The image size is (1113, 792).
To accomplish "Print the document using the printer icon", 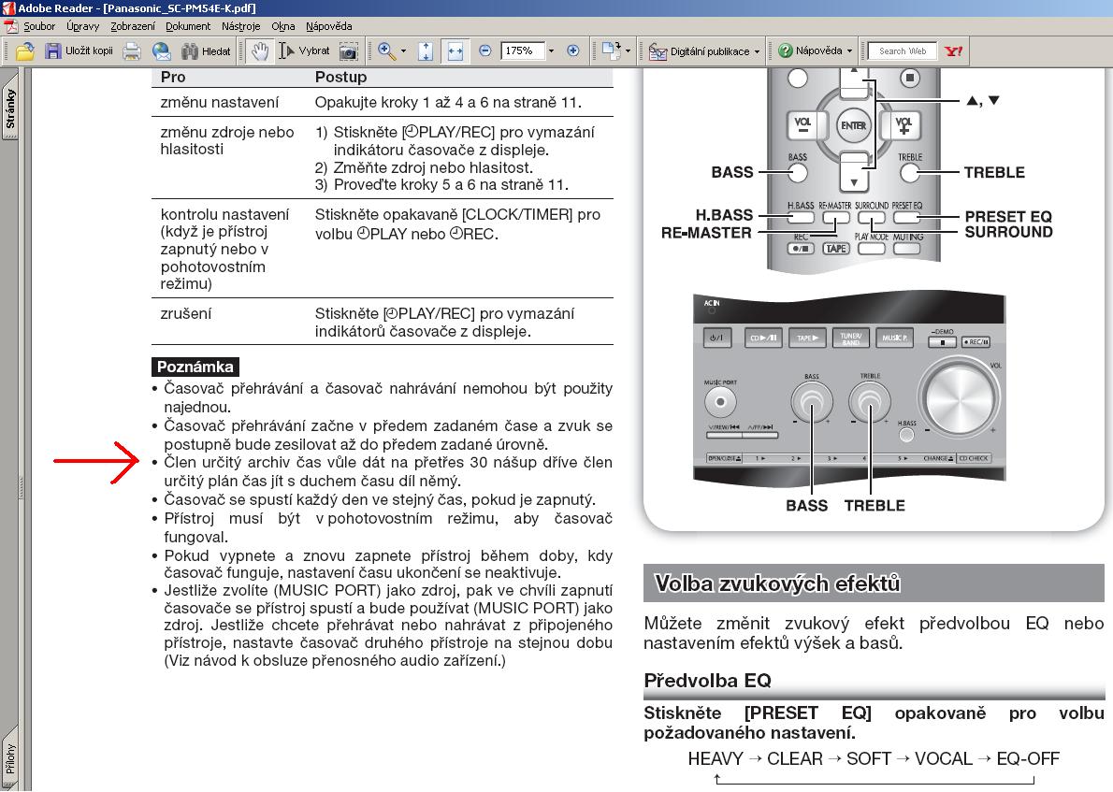I will click(x=131, y=51).
